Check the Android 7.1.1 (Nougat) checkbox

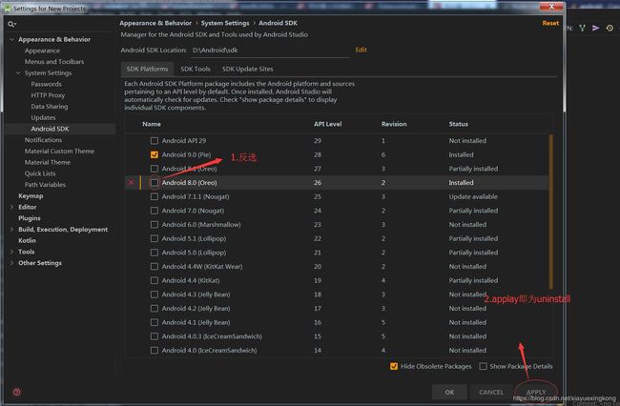click(x=155, y=196)
